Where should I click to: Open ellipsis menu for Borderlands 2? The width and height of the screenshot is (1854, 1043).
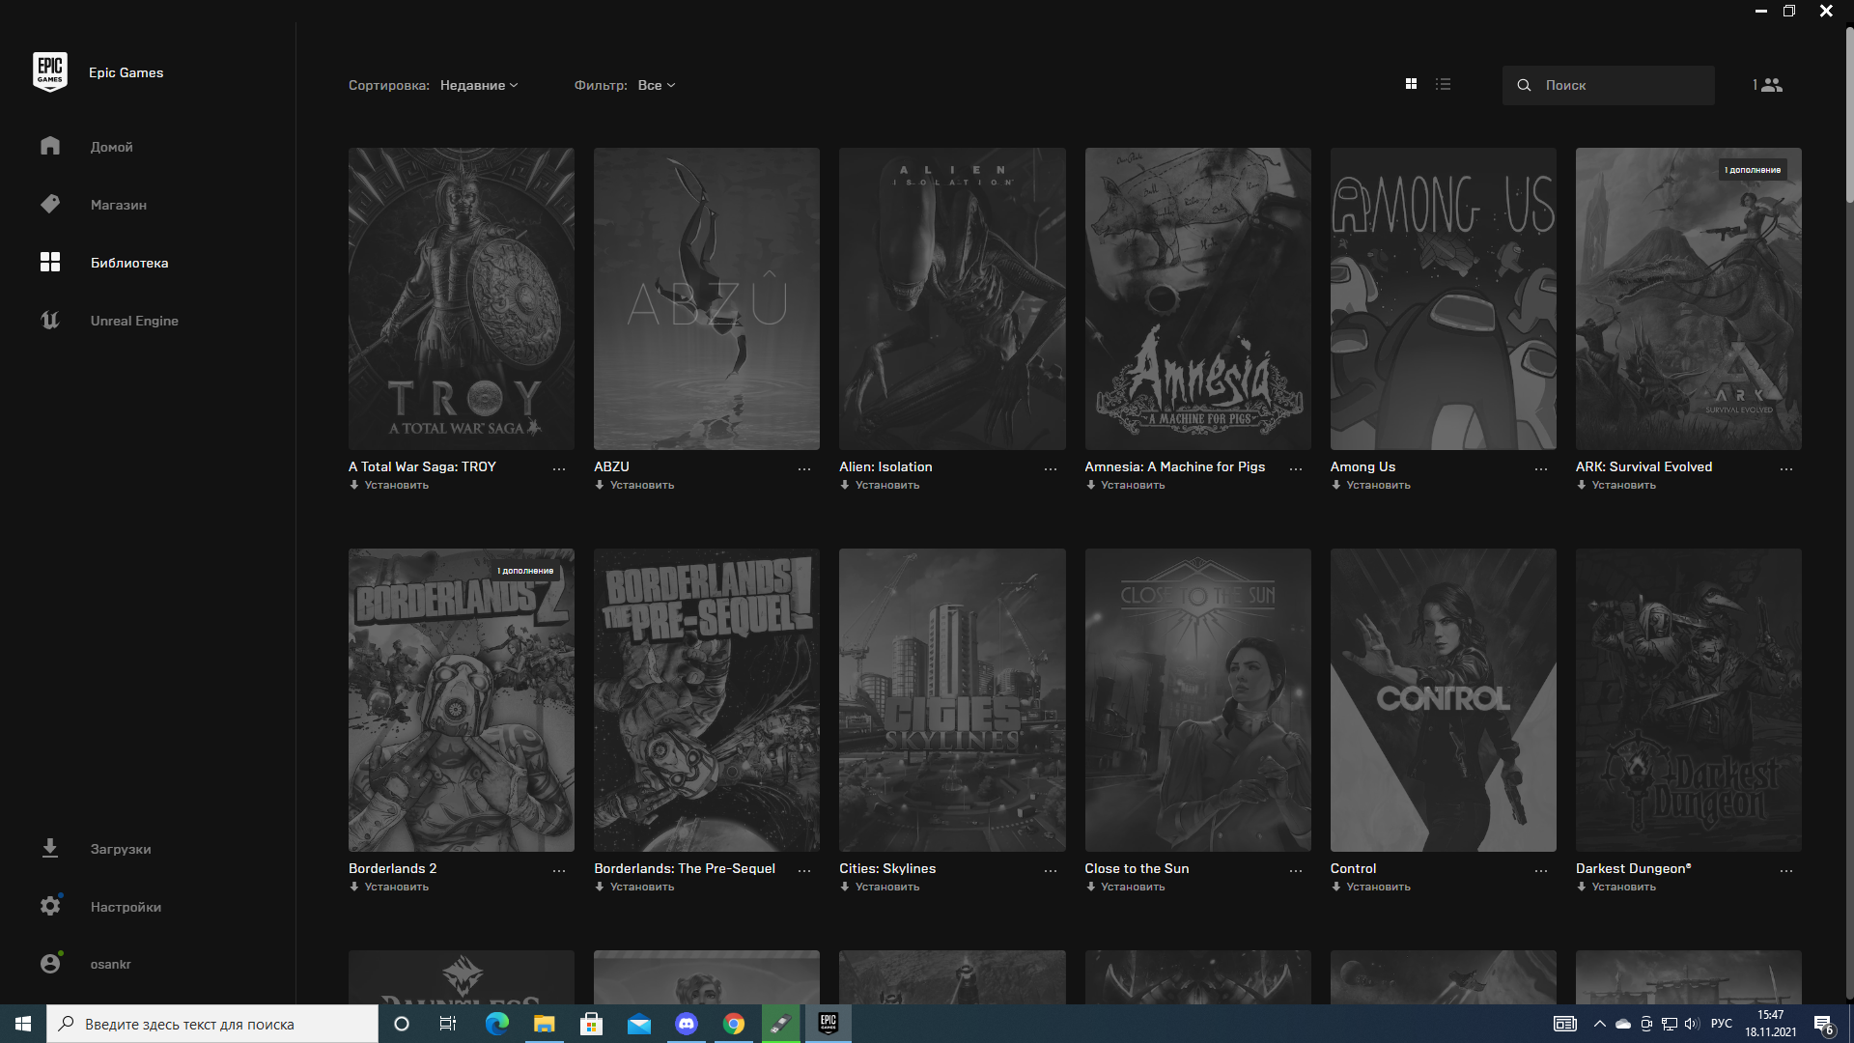pos(558,870)
